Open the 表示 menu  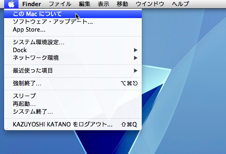coord(103,4)
